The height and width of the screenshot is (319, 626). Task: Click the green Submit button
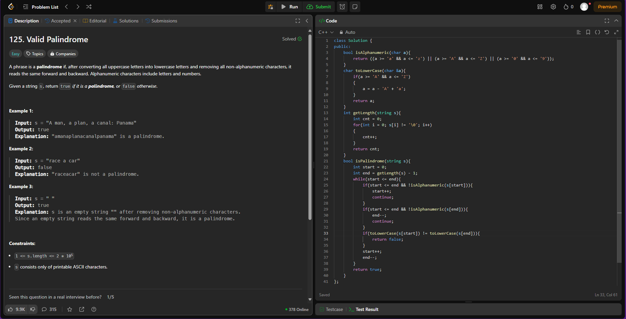click(x=318, y=7)
